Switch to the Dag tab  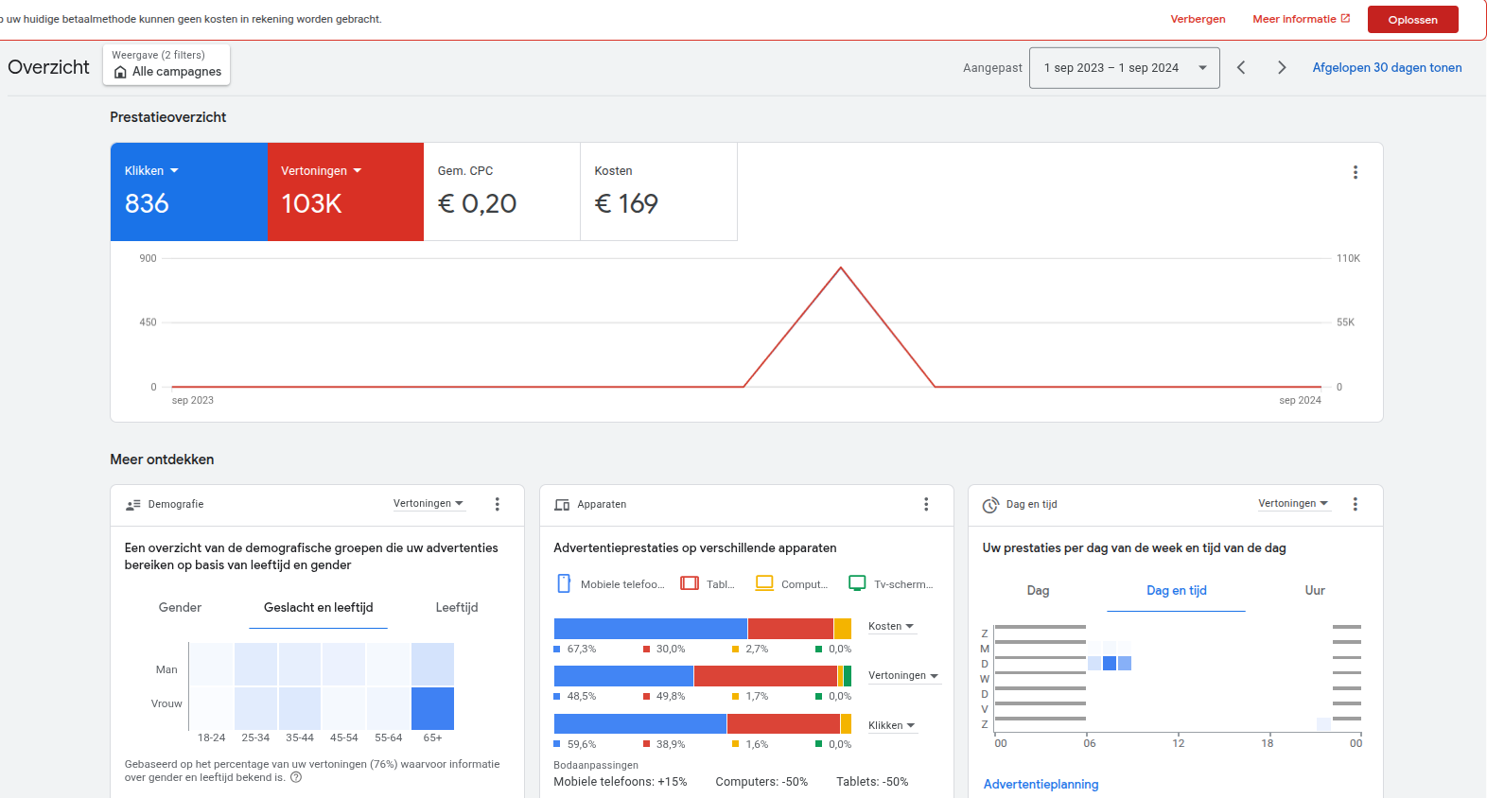pos(1038,591)
